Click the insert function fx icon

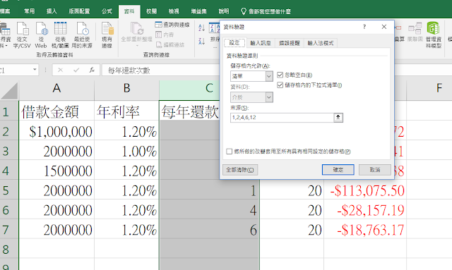tap(92, 70)
